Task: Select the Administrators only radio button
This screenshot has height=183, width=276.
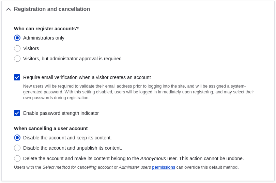Action: [17, 38]
